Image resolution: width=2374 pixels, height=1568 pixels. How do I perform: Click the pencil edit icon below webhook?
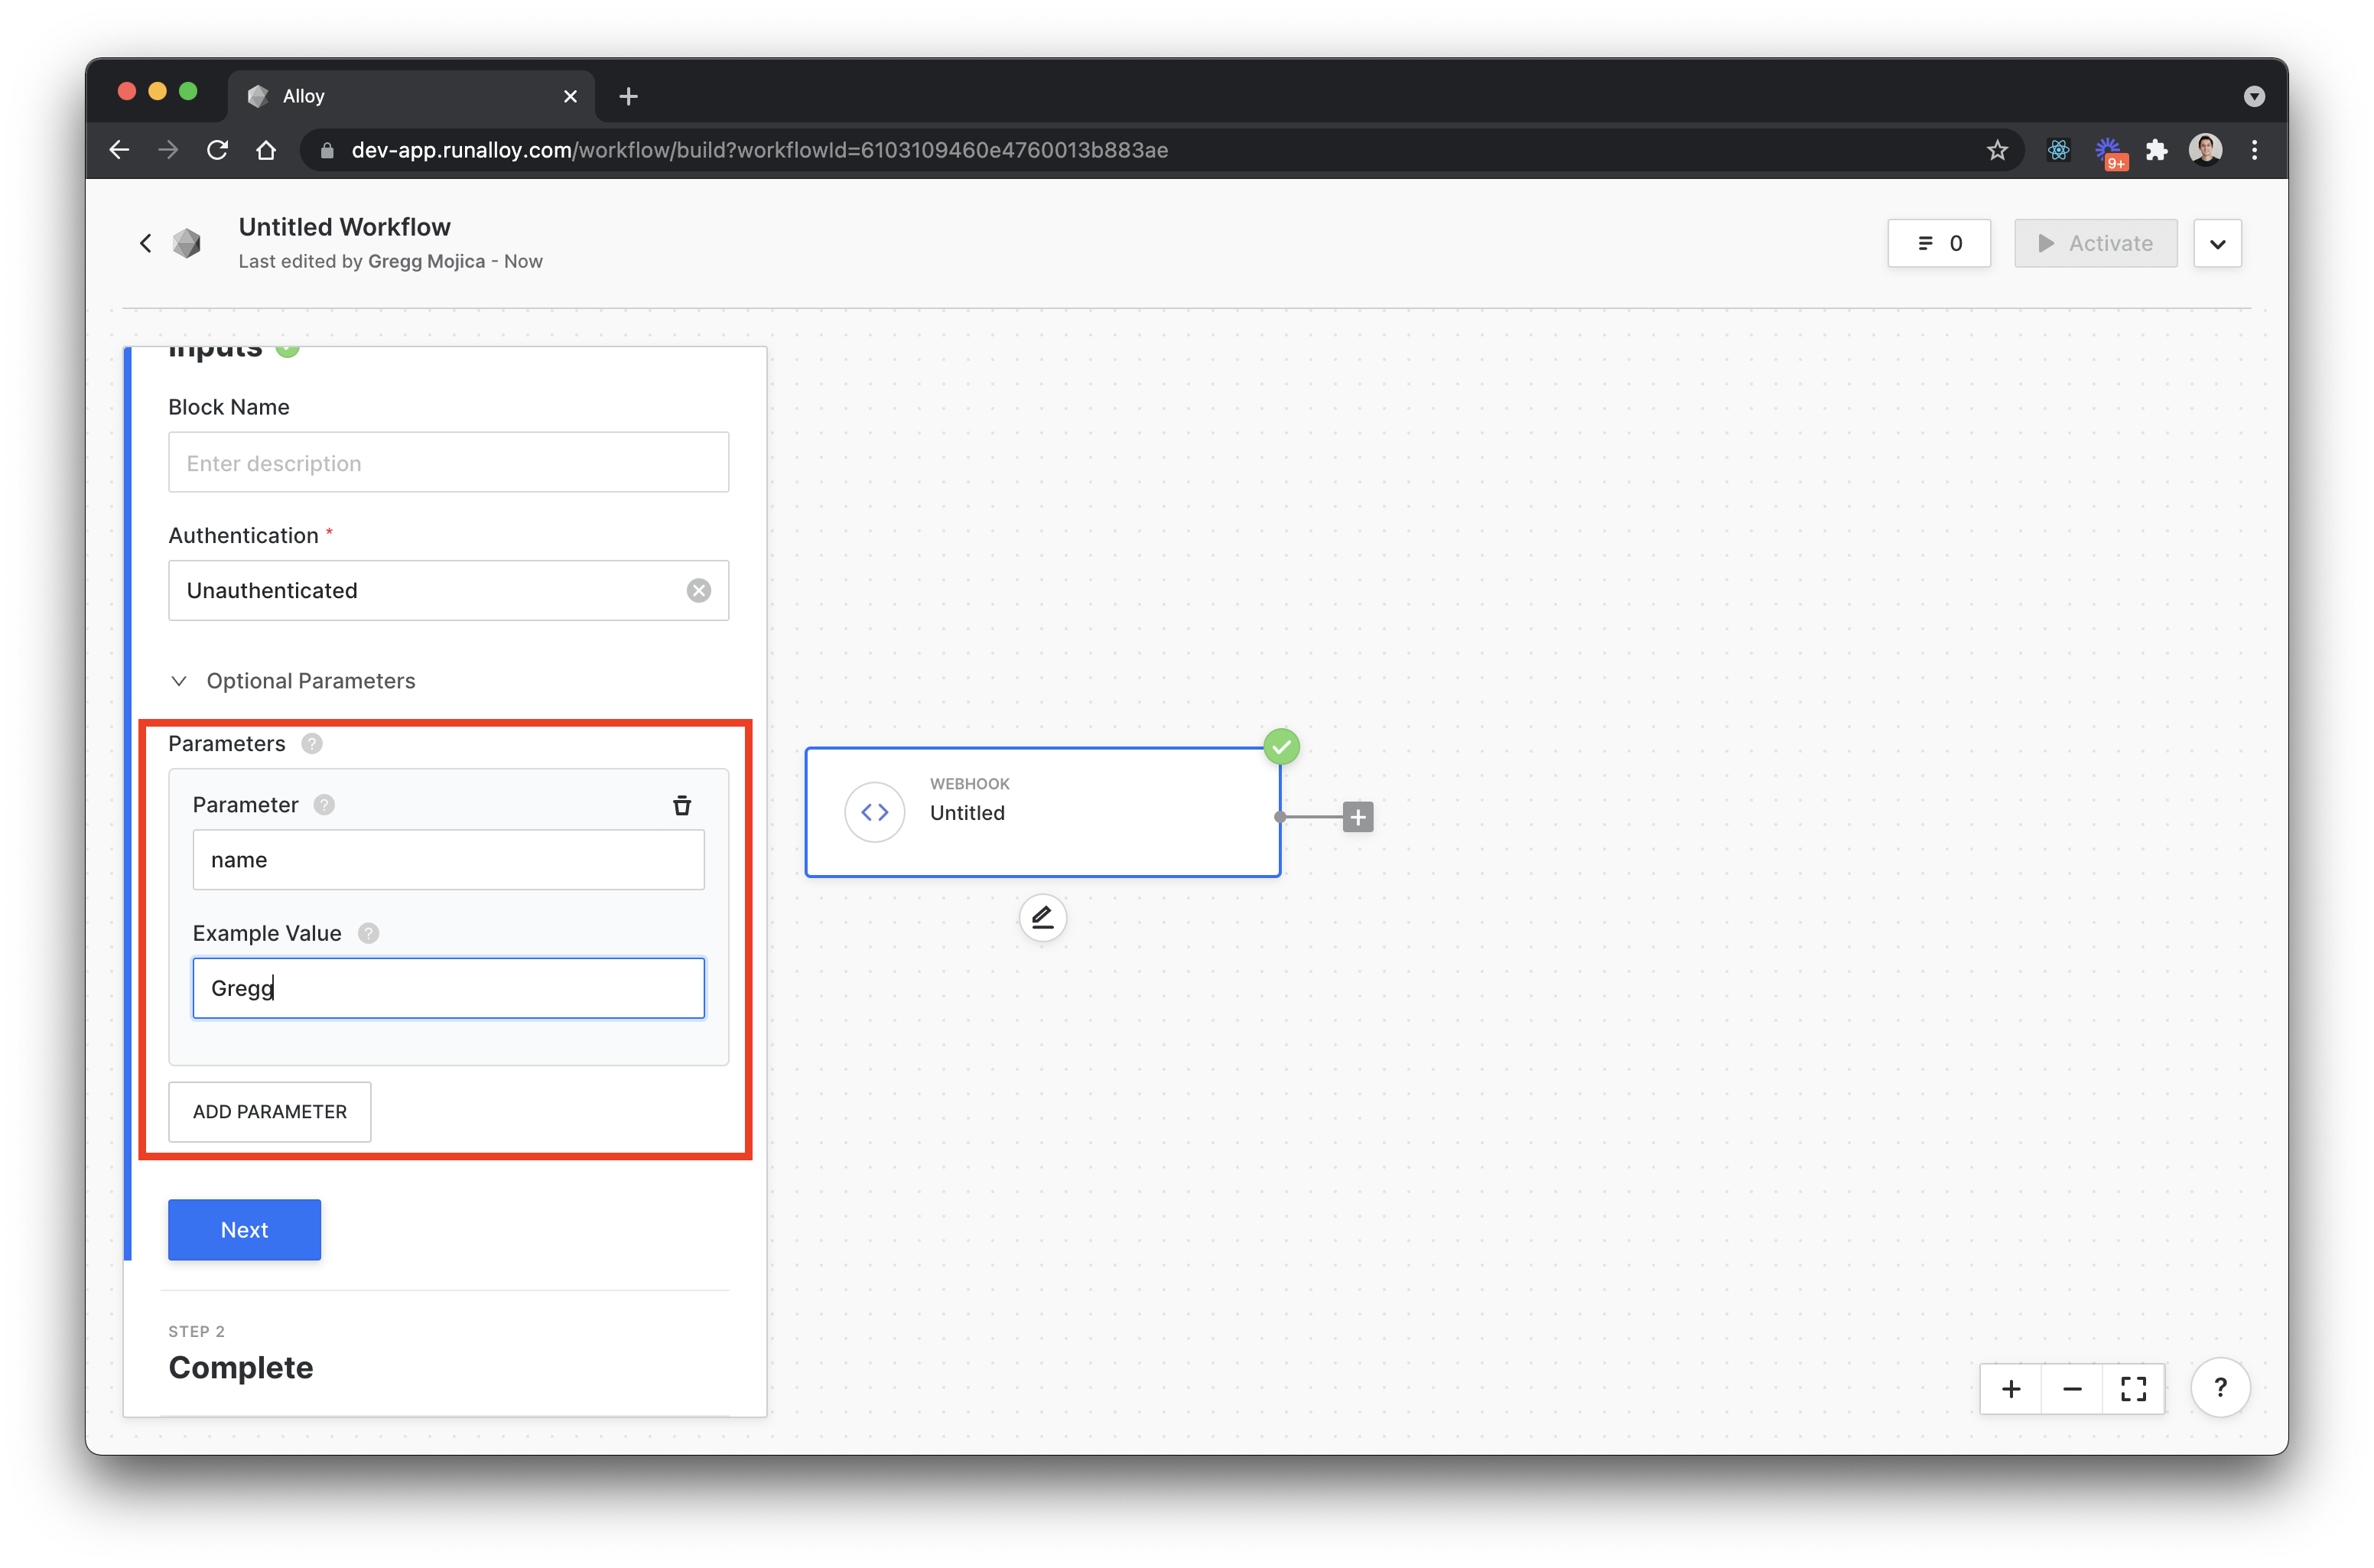click(x=1042, y=917)
